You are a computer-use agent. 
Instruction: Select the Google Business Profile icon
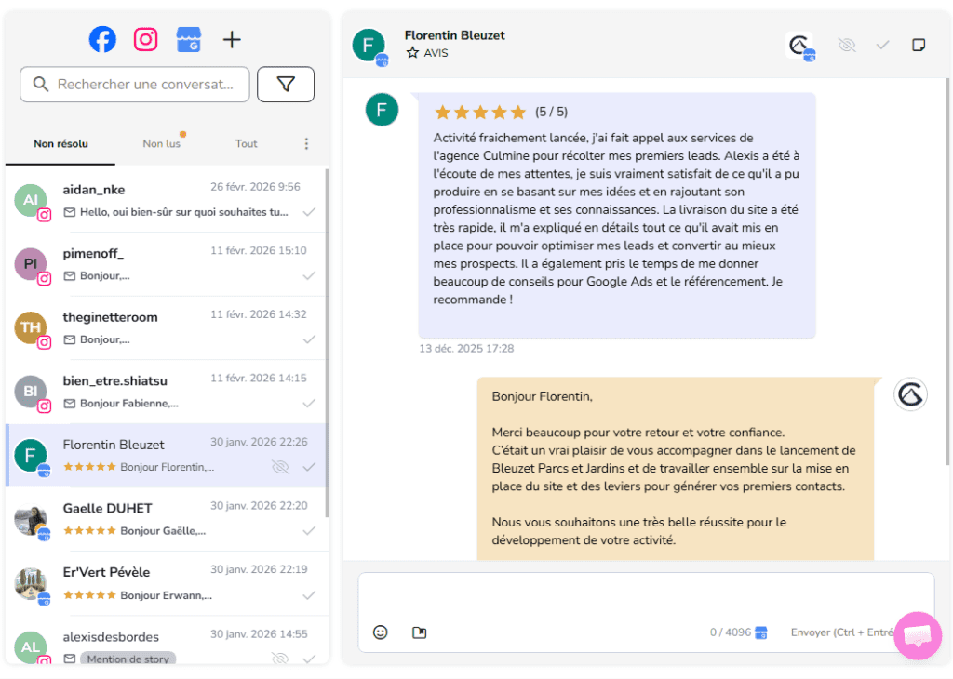point(189,39)
